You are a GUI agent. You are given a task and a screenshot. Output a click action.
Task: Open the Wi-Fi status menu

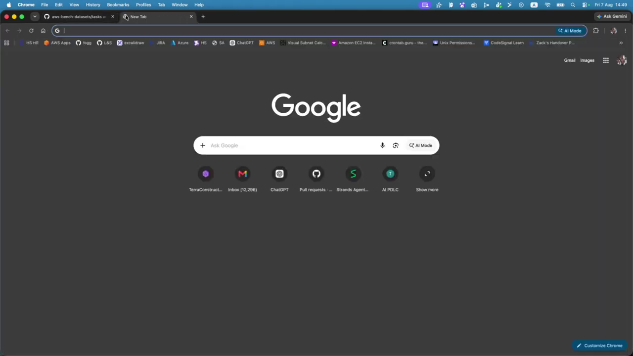(x=547, y=5)
